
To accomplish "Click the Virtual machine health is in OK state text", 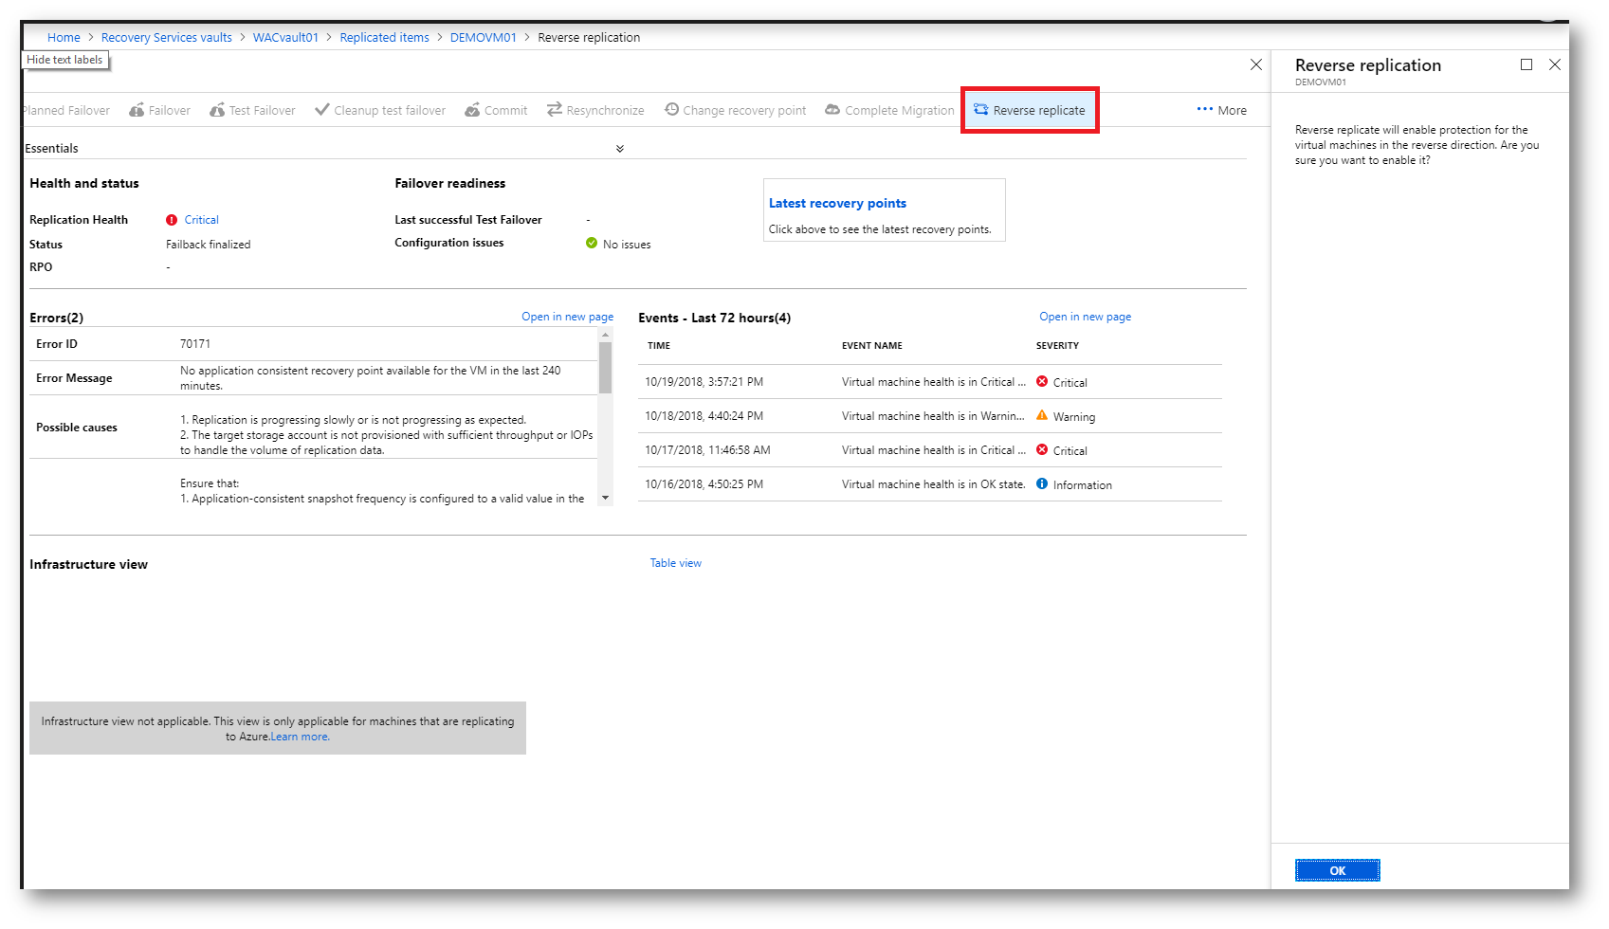I will pos(934,484).
